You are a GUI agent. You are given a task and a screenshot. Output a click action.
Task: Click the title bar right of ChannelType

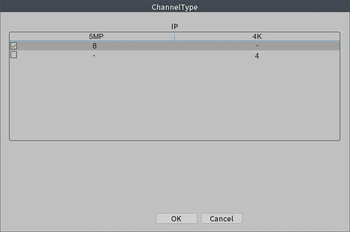(x=276, y=7)
